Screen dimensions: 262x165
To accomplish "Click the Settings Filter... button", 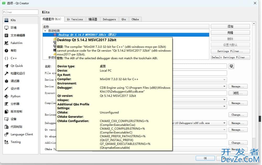I will point(230,51).
